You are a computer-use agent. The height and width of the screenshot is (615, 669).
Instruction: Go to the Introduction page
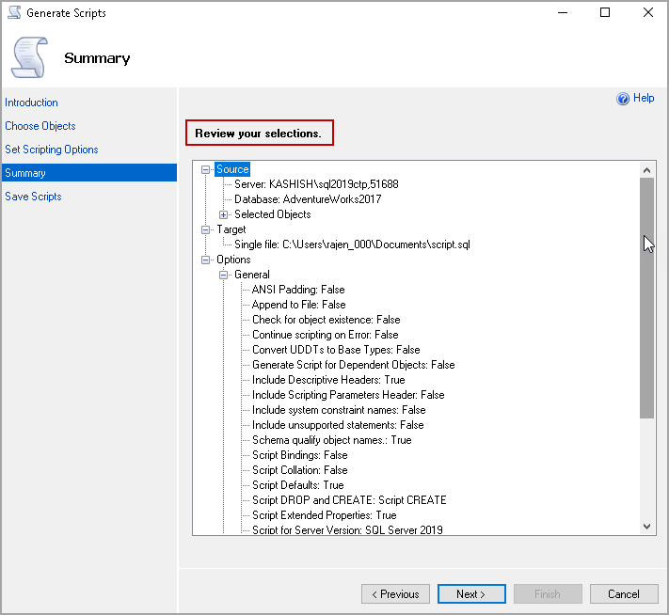31,102
